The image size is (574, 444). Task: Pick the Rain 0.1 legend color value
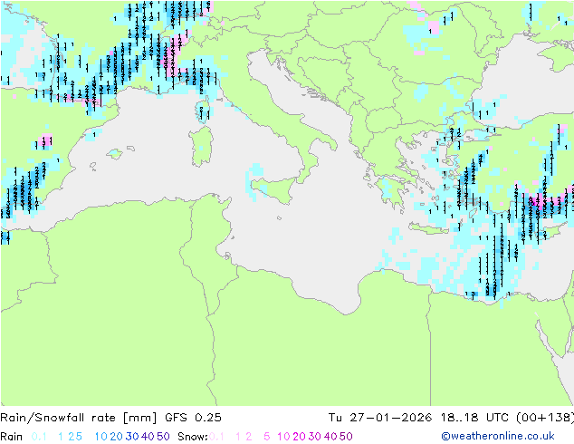pos(39,437)
